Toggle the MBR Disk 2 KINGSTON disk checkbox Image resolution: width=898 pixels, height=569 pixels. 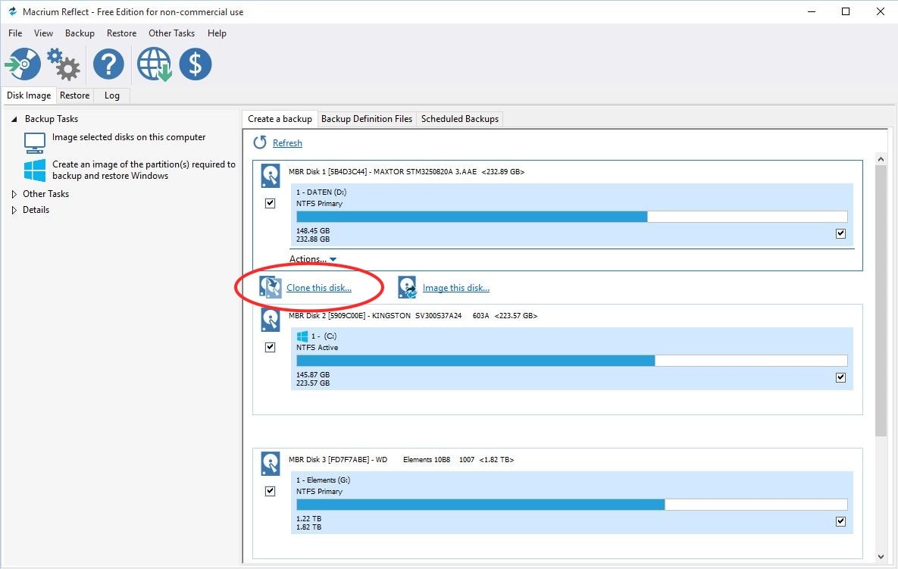(x=271, y=348)
